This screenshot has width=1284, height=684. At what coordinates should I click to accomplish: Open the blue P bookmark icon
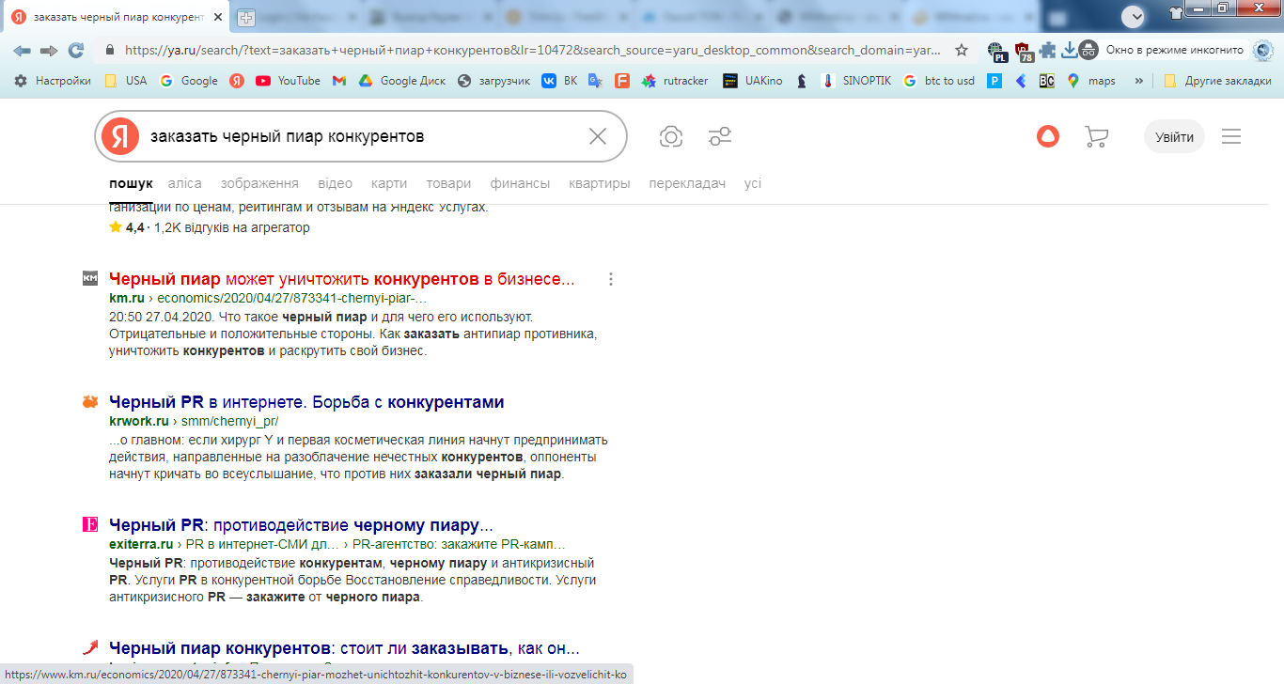click(994, 81)
